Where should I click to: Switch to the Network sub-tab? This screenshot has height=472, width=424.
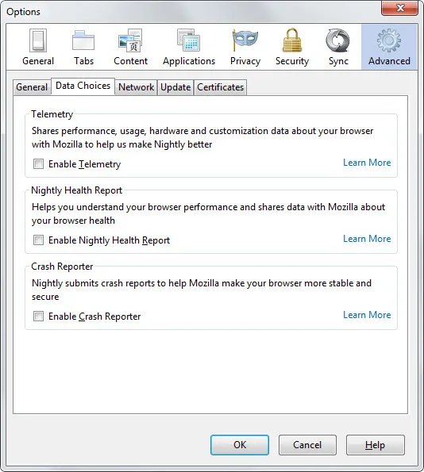[x=136, y=87]
